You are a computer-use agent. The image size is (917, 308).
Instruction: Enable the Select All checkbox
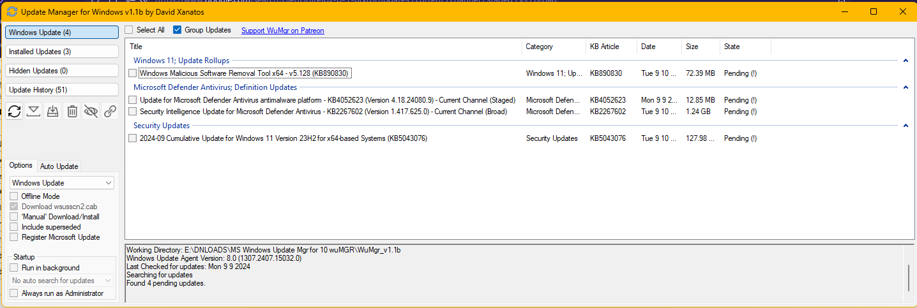pos(129,30)
